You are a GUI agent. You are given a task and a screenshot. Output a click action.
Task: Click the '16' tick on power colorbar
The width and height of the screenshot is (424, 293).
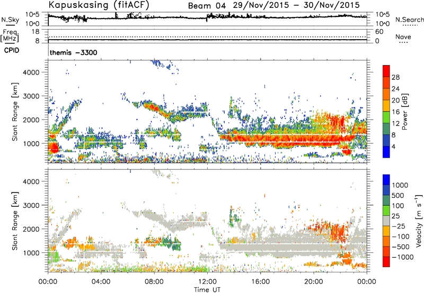[395, 112]
